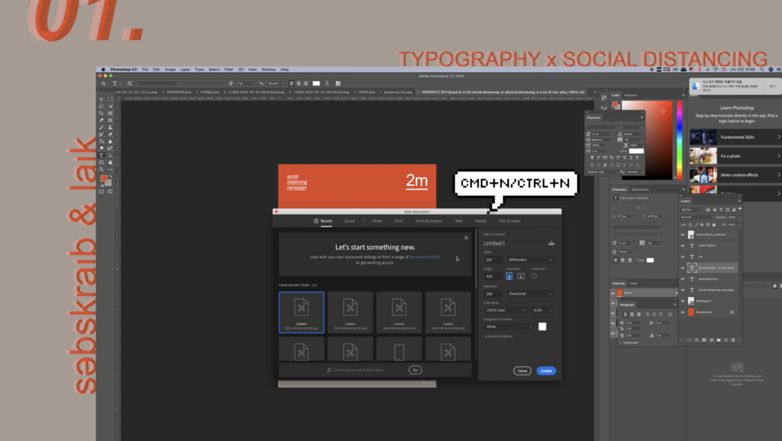Viewport: 782px width, 441px height.
Task: Toggle Character and Paragraph panels button
Action: click(338, 83)
